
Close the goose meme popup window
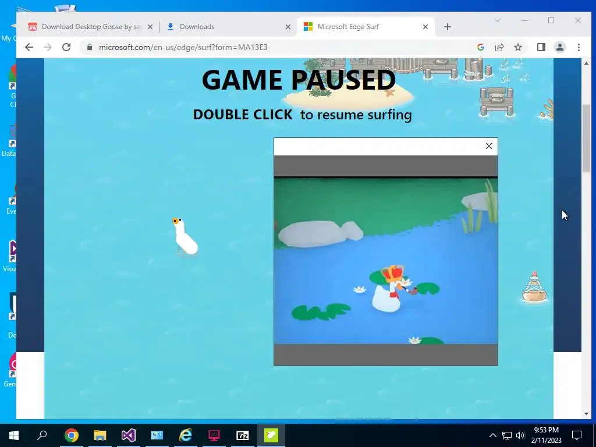pos(489,146)
